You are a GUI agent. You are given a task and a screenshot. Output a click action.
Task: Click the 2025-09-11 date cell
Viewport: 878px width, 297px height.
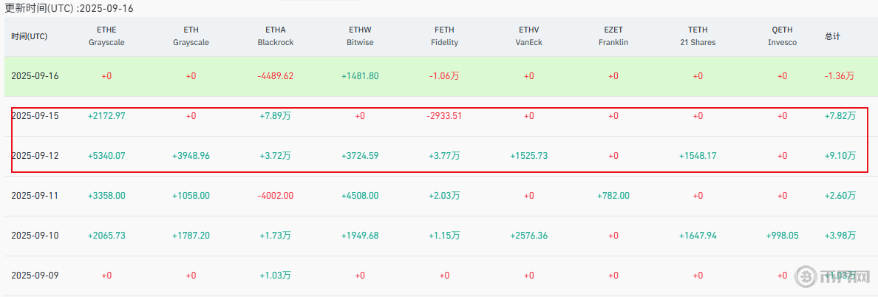(x=35, y=196)
